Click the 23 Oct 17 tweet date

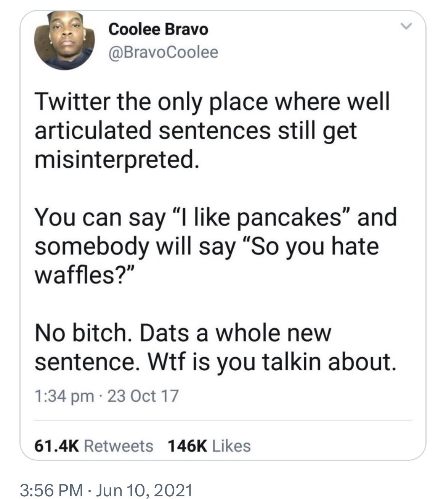click(x=143, y=396)
